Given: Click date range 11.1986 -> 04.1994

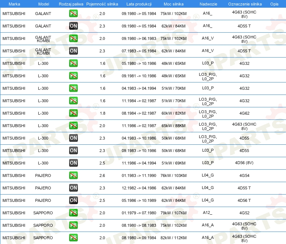Looking at the screenshot, I should point(139,163).
